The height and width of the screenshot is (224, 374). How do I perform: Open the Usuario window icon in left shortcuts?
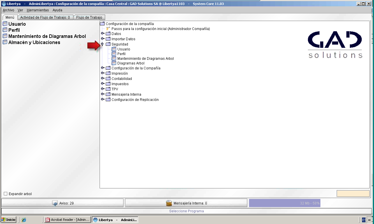(x=5, y=24)
